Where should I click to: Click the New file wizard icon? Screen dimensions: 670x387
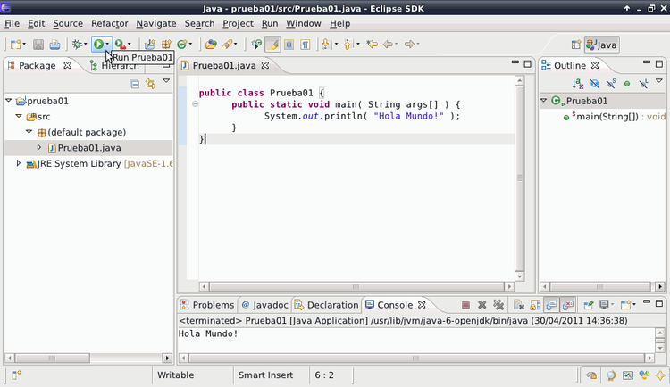16,45
